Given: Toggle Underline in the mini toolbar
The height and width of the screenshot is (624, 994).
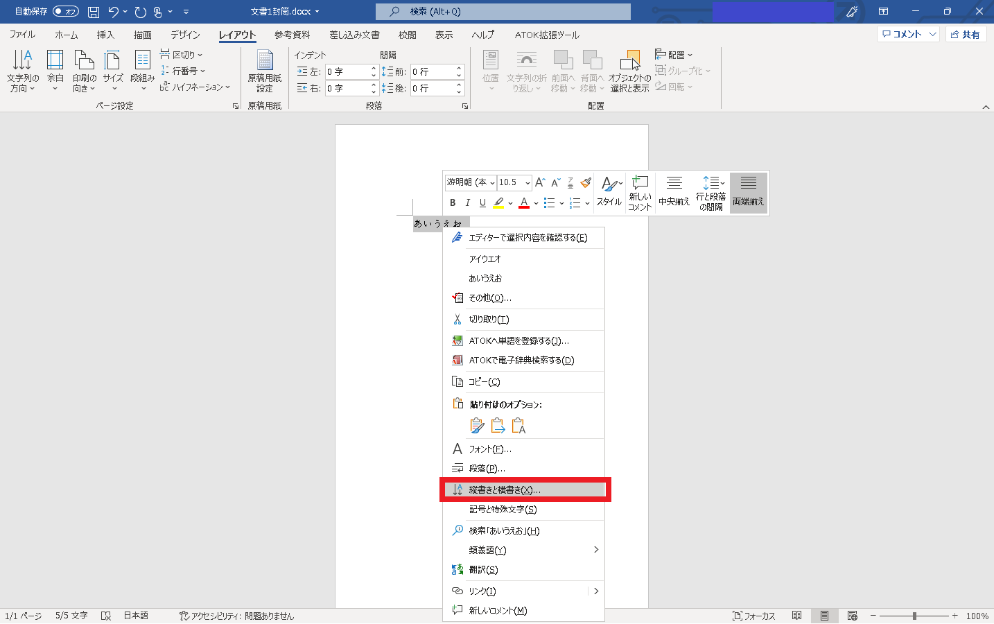Looking at the screenshot, I should tap(482, 202).
